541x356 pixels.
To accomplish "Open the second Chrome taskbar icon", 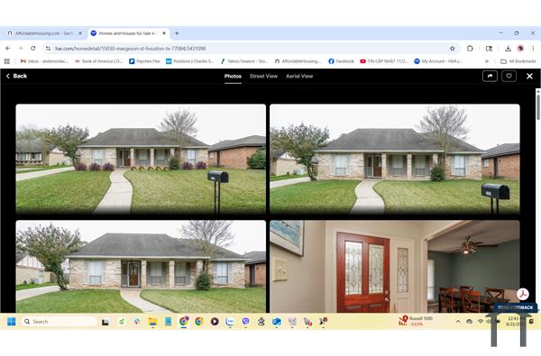I will tap(199, 322).
